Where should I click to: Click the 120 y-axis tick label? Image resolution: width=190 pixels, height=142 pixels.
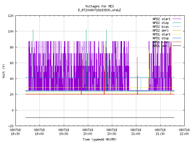11,16
